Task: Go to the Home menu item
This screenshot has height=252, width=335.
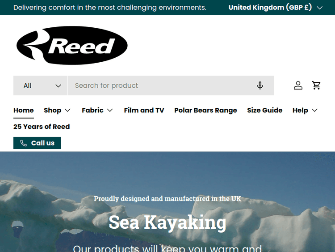Action: (24, 110)
